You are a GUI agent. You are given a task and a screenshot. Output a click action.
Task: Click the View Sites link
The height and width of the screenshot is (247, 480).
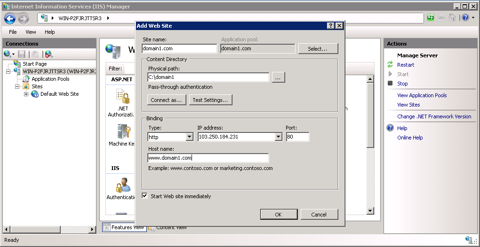click(408, 104)
